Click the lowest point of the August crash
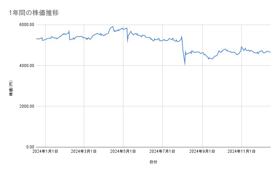Screen dimensions: 279x173 click(x=185, y=64)
